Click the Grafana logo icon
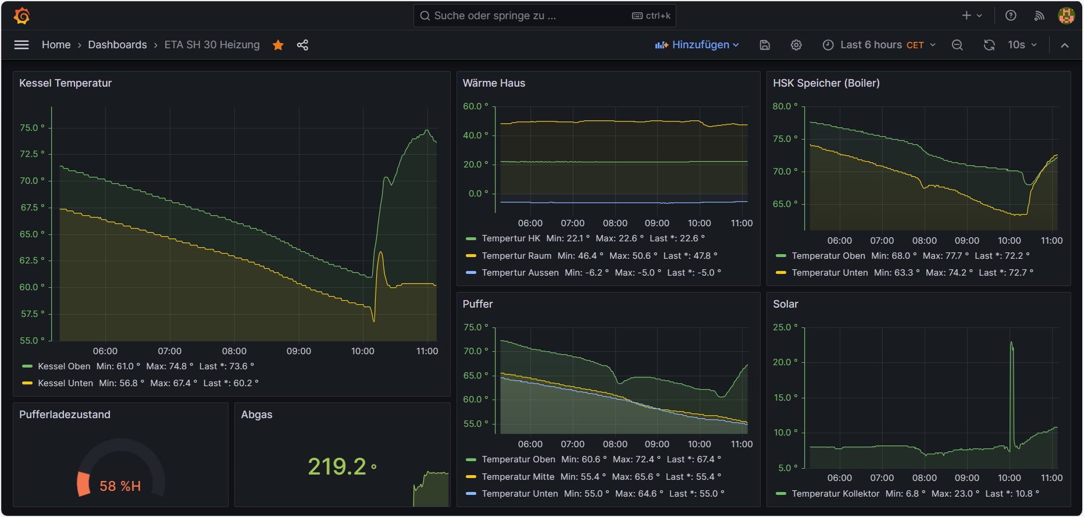Image resolution: width=1084 pixels, height=517 pixels. [22, 16]
